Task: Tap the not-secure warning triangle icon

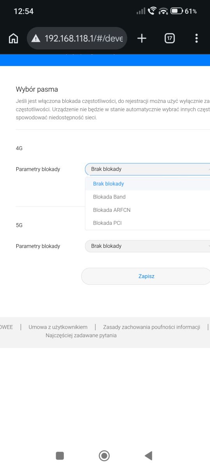Action: tap(36, 38)
